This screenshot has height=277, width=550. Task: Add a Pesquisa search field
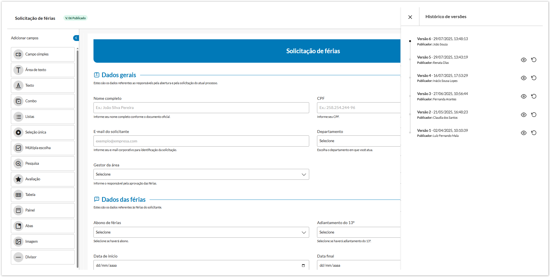point(43,164)
